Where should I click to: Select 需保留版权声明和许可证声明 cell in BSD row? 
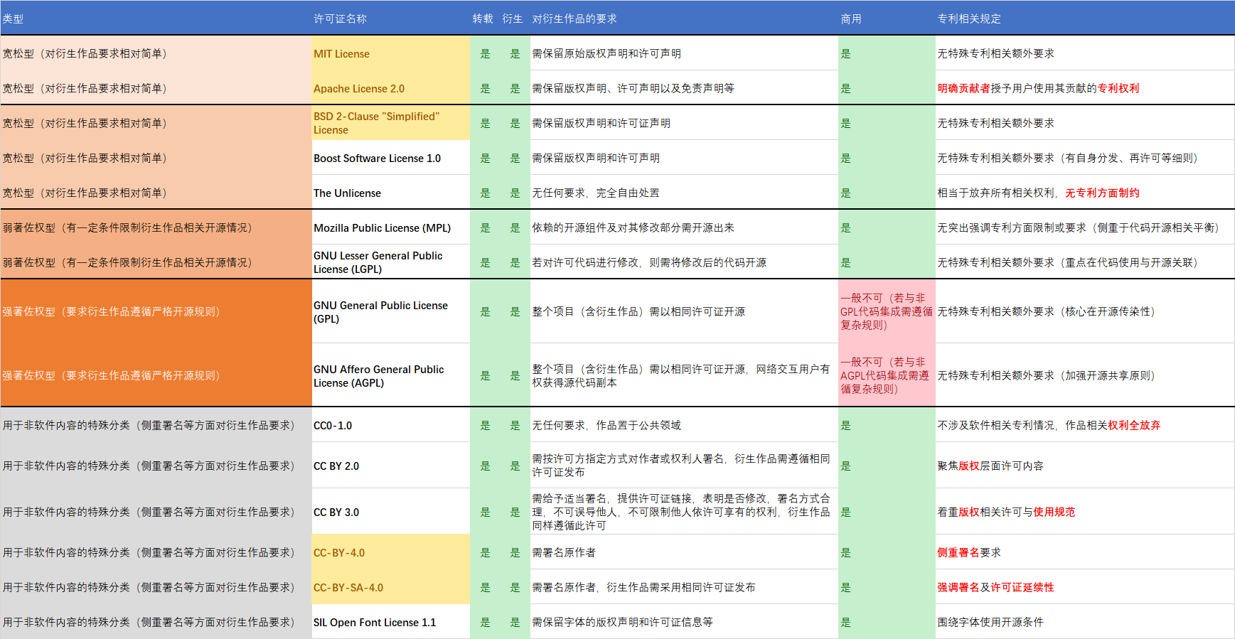click(x=684, y=123)
